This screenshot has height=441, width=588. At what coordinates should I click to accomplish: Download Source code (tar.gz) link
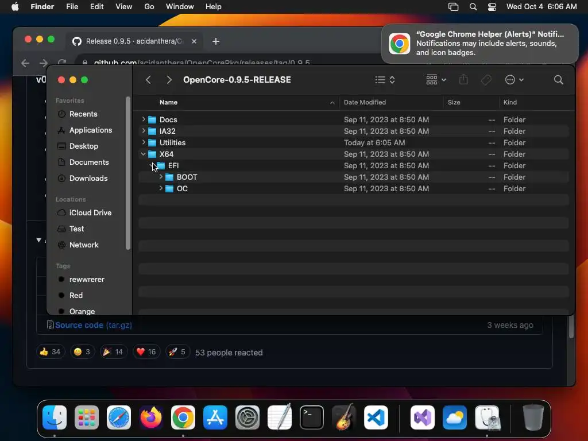coord(94,325)
